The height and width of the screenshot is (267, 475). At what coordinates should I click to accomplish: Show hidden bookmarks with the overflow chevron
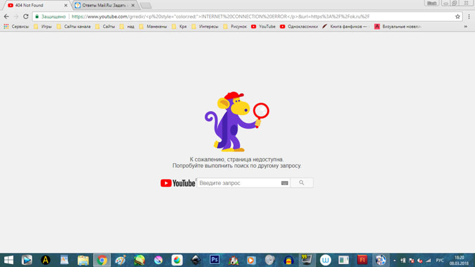465,27
